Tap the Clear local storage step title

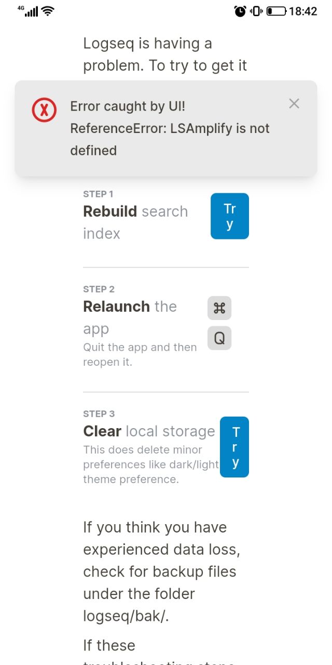pos(149,431)
